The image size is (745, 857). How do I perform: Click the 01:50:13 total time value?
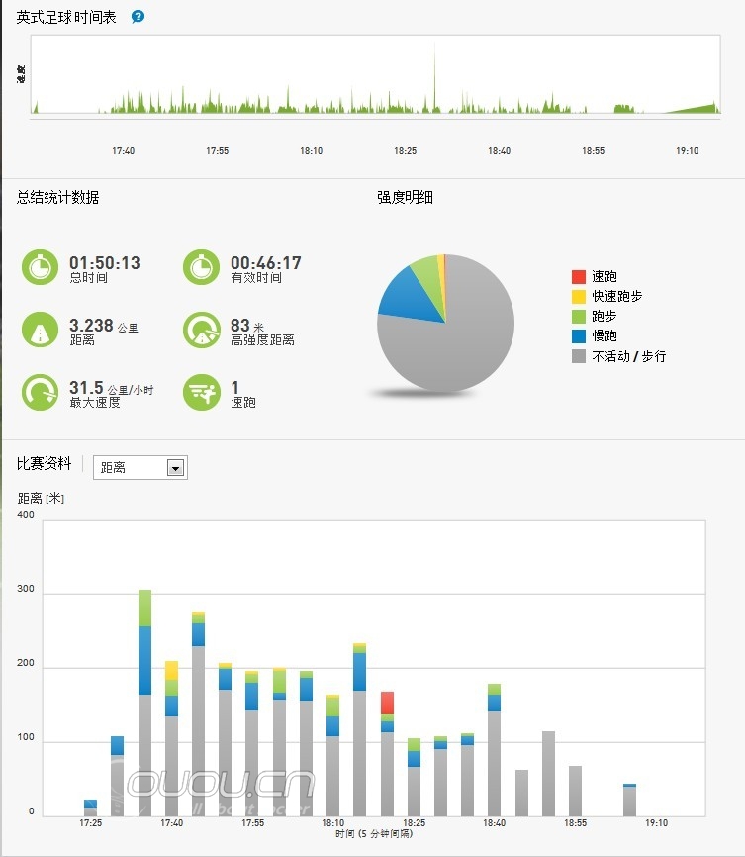click(x=104, y=263)
